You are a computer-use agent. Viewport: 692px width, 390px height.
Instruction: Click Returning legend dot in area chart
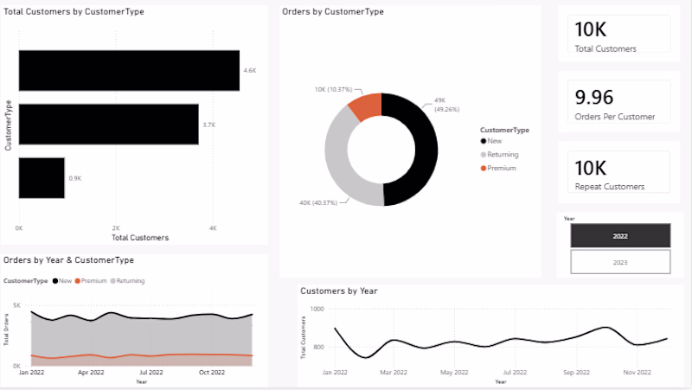(x=113, y=281)
